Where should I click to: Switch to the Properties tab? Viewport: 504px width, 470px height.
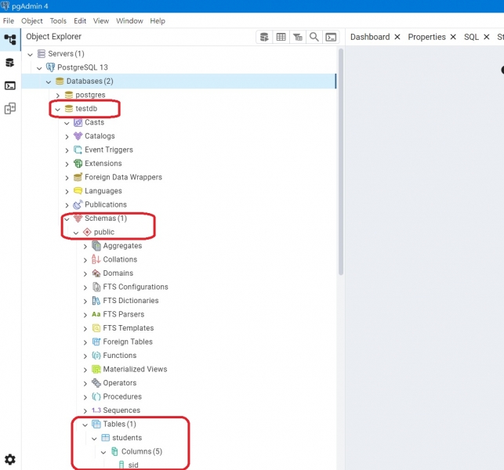pyautogui.click(x=426, y=37)
